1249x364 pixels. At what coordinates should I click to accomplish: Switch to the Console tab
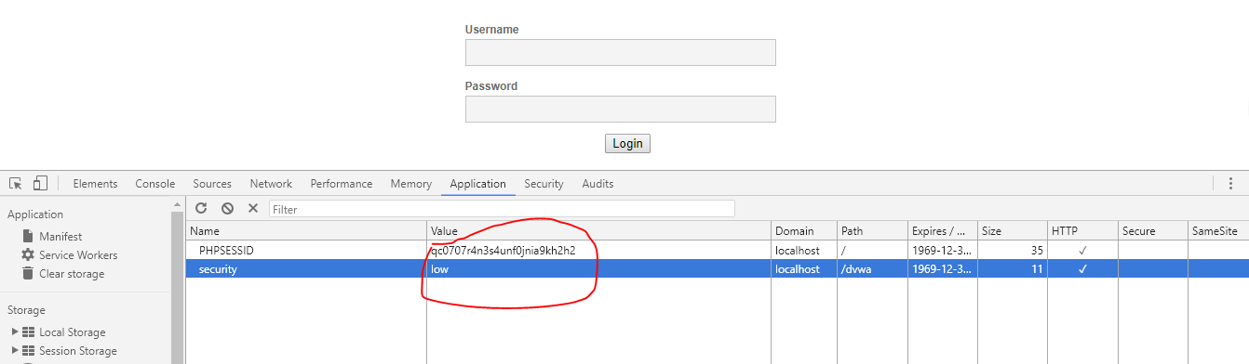click(155, 184)
